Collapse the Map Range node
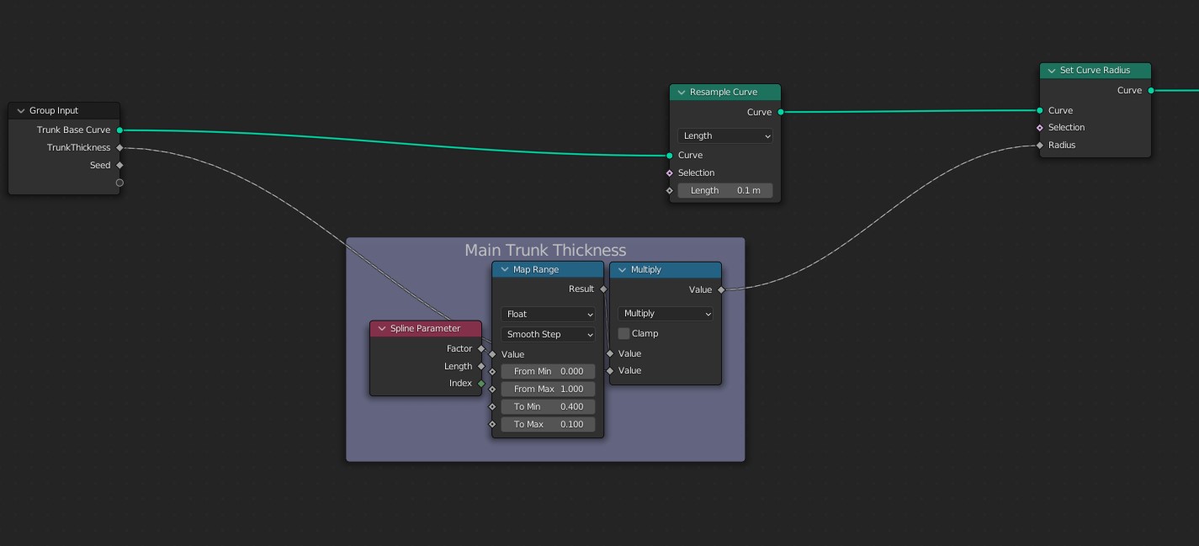 tap(505, 270)
